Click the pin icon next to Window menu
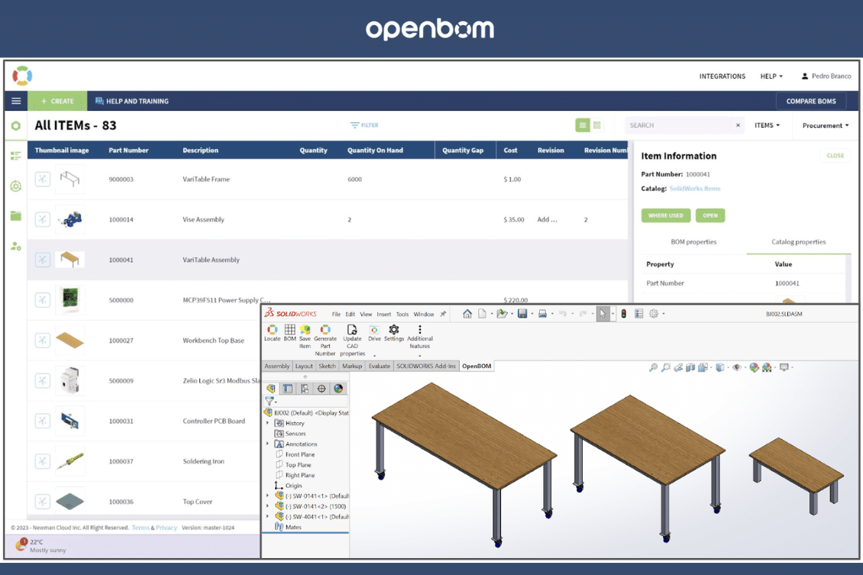This screenshot has width=863, height=575. 443,314
